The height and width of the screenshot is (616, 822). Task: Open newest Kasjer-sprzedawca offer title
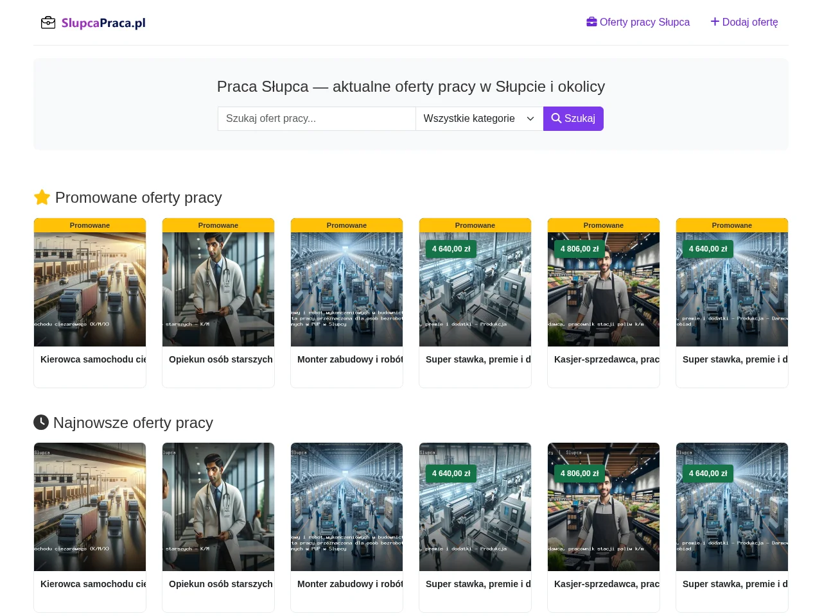(x=607, y=584)
